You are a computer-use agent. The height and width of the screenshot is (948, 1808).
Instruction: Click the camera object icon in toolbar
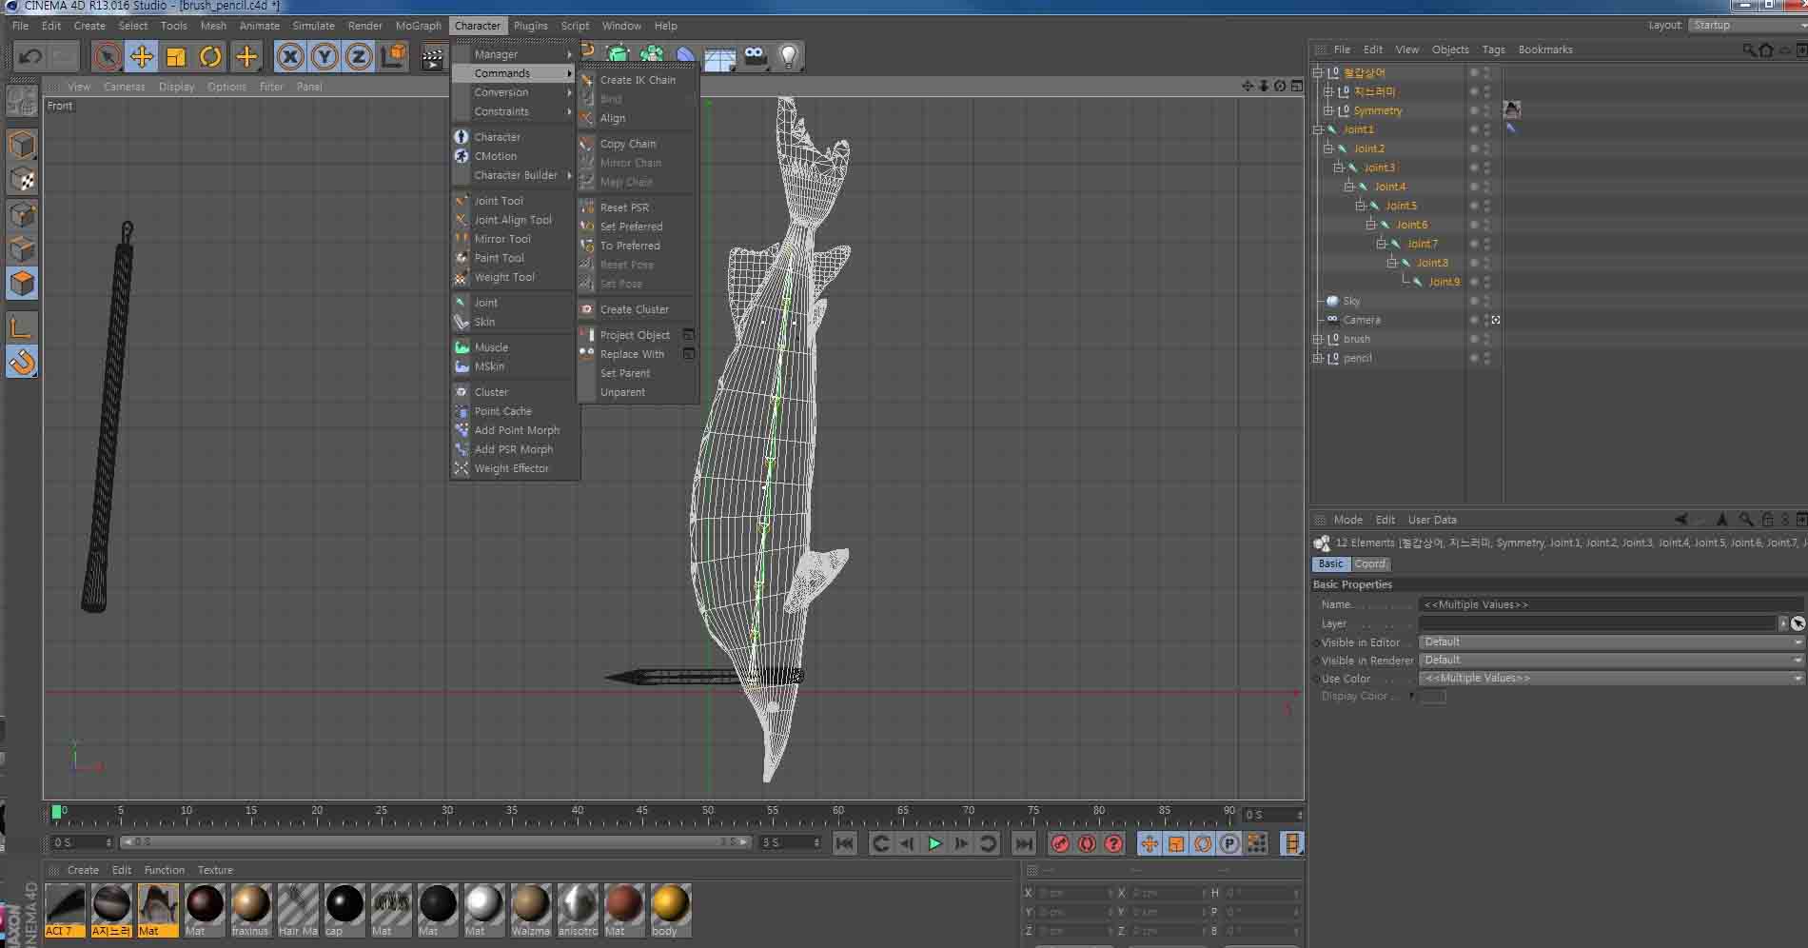(x=756, y=57)
